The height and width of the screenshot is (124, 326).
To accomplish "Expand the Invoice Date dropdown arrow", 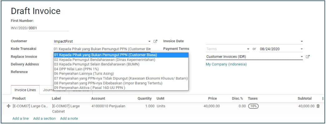I will click(301, 41).
